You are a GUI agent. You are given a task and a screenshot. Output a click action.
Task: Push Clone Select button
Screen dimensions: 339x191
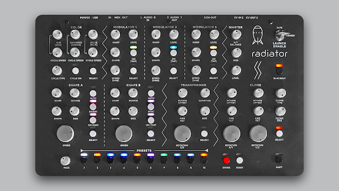click(279, 134)
